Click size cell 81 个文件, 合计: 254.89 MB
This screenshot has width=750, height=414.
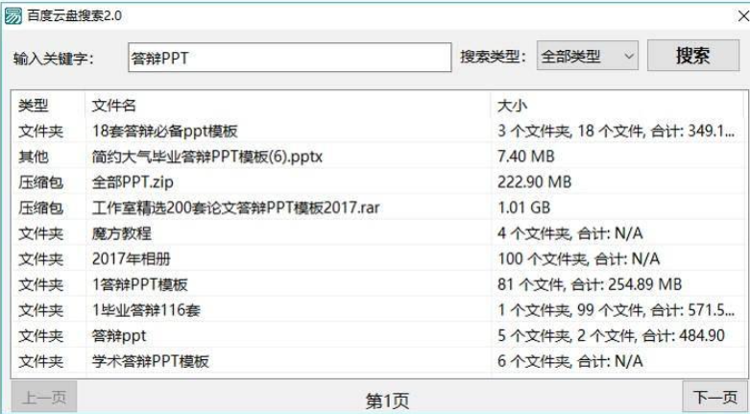pyautogui.click(x=590, y=284)
